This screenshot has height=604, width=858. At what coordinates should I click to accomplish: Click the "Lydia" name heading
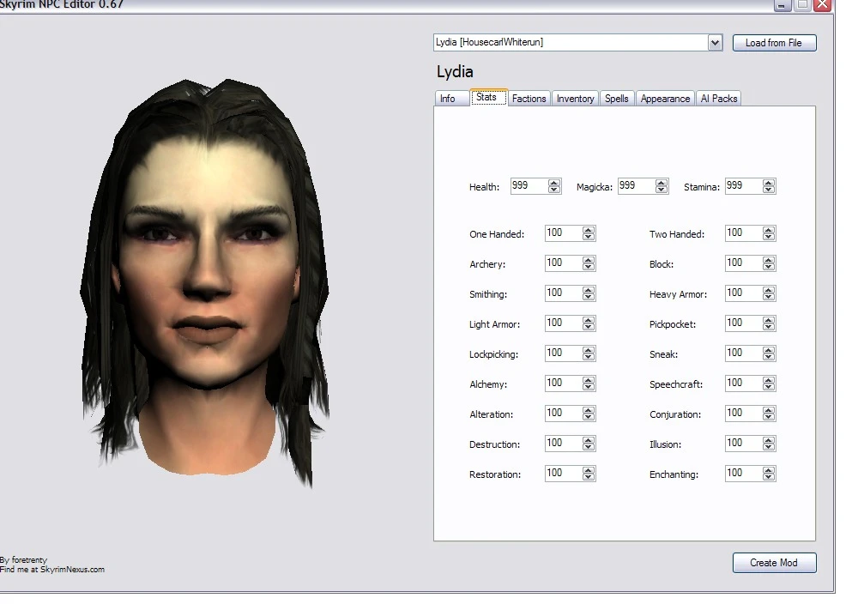click(x=455, y=72)
